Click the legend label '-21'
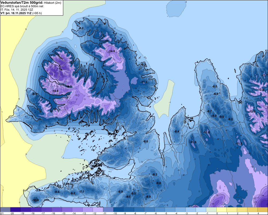 (2, 213)
